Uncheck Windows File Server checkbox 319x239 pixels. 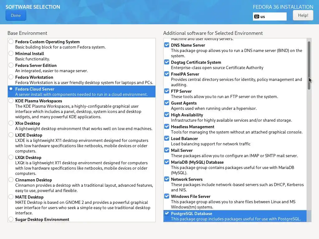(167, 196)
